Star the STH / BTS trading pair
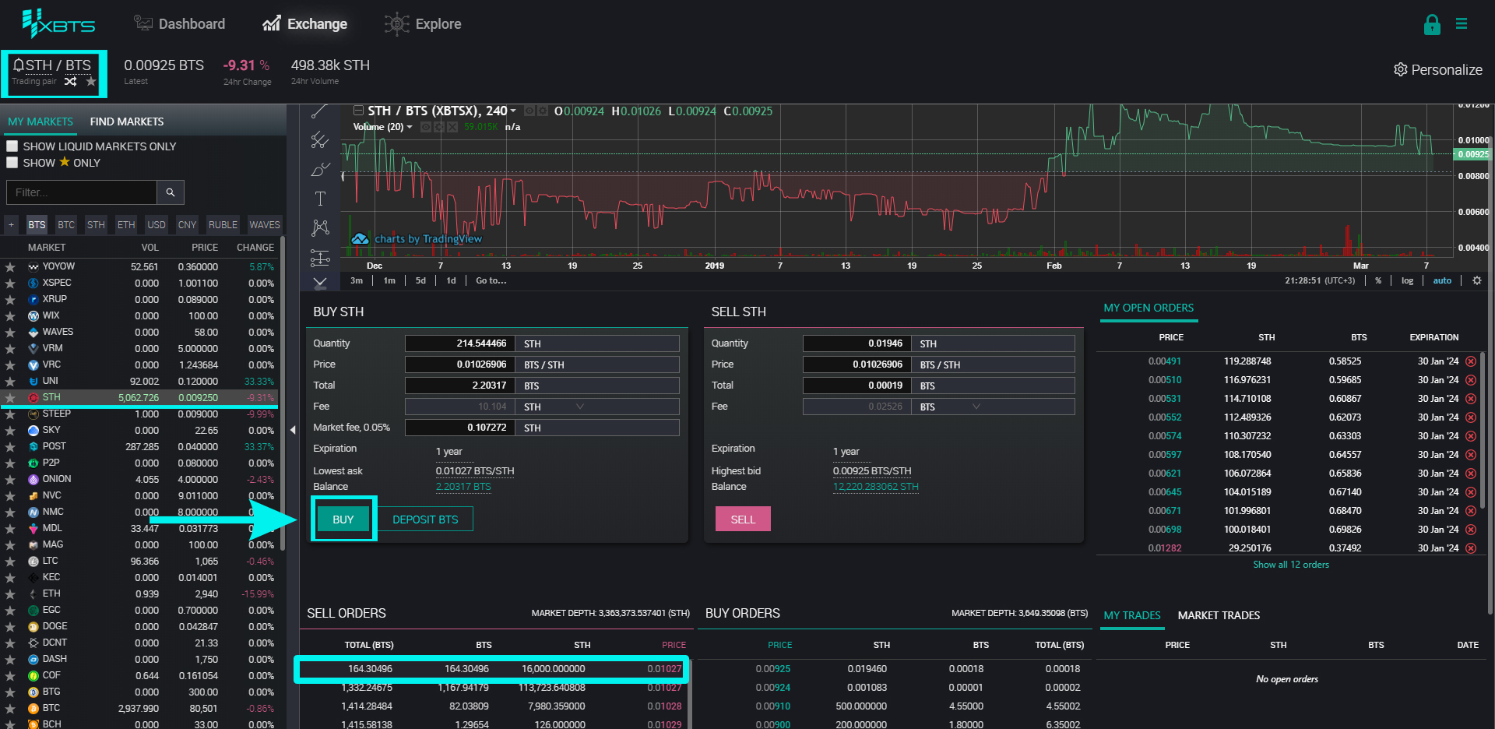 (91, 81)
